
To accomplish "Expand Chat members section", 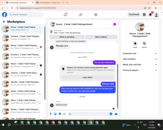I will tap(140, 59).
